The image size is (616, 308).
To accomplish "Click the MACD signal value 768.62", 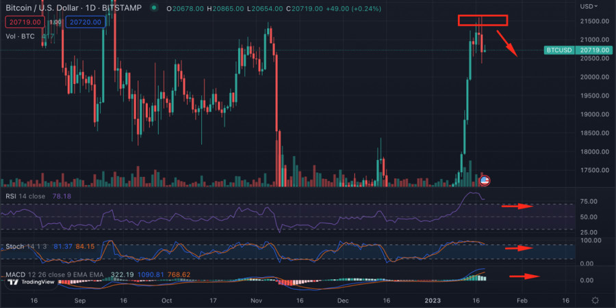I will [x=179, y=275].
